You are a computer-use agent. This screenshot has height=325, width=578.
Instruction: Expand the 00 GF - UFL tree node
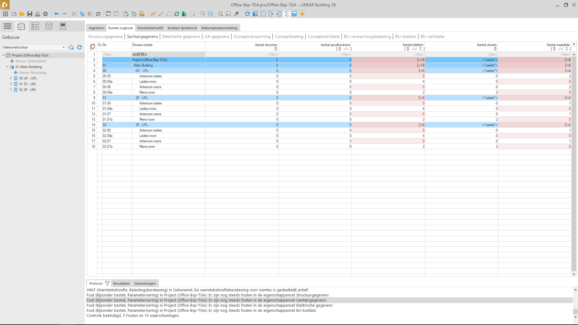(11, 78)
